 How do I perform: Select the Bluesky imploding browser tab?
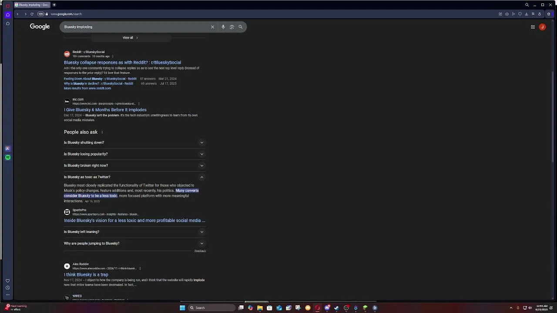pyautogui.click(x=32, y=5)
